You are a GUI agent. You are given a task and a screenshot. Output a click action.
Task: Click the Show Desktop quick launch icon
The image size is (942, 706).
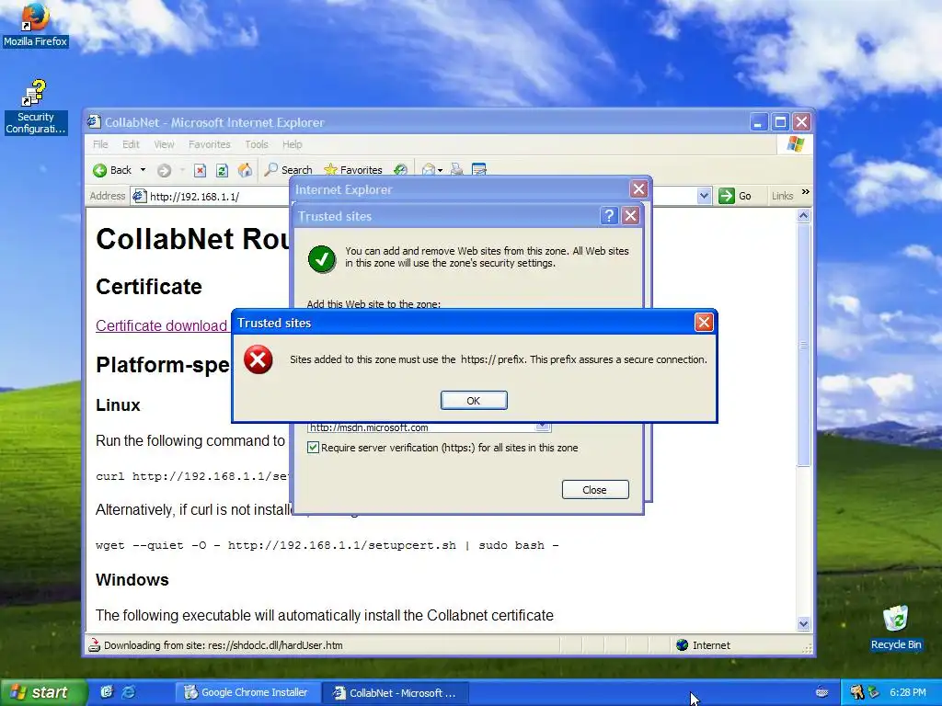coord(107,692)
